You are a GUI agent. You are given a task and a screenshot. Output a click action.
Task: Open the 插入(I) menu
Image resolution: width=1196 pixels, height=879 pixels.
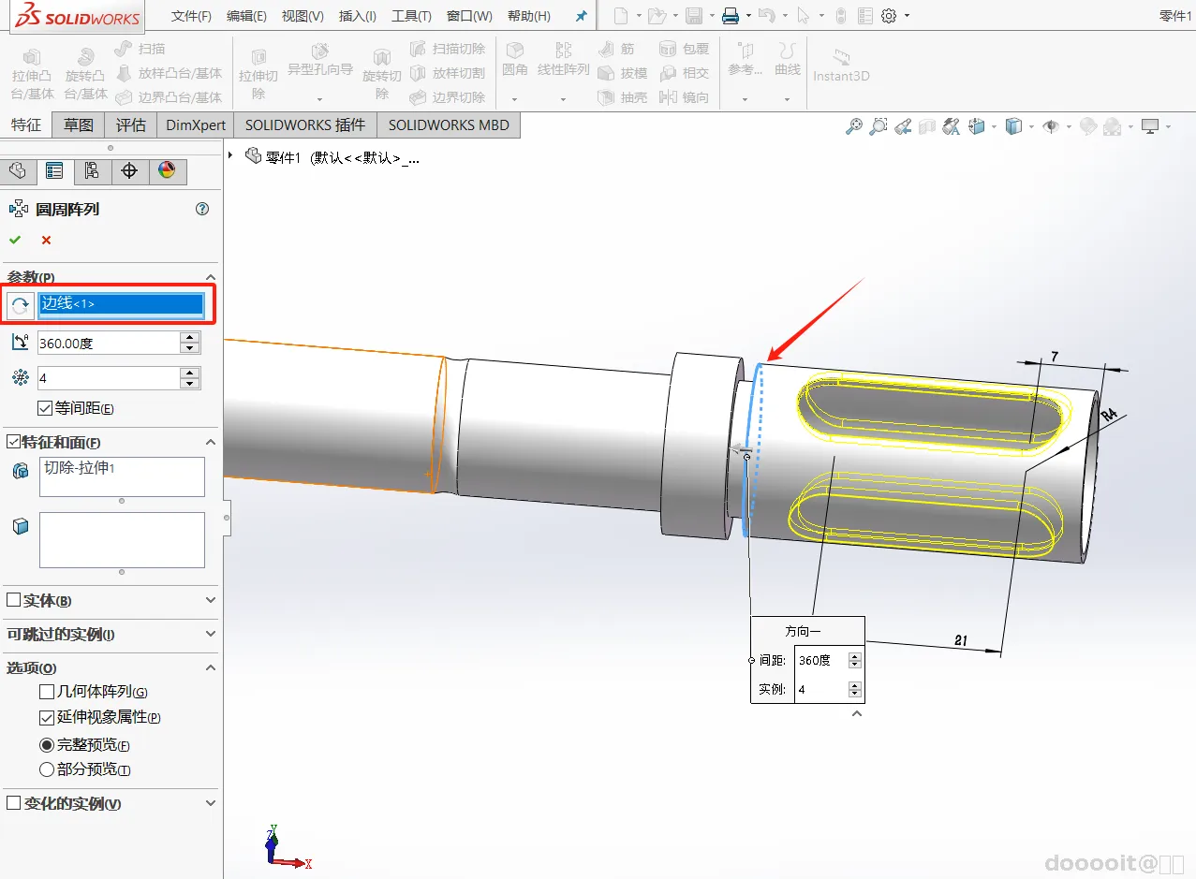357,16
